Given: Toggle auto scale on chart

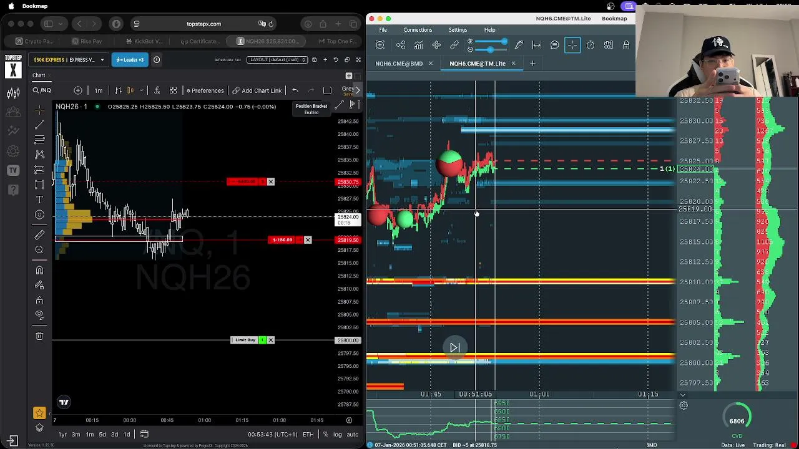Looking at the screenshot, I should (353, 435).
